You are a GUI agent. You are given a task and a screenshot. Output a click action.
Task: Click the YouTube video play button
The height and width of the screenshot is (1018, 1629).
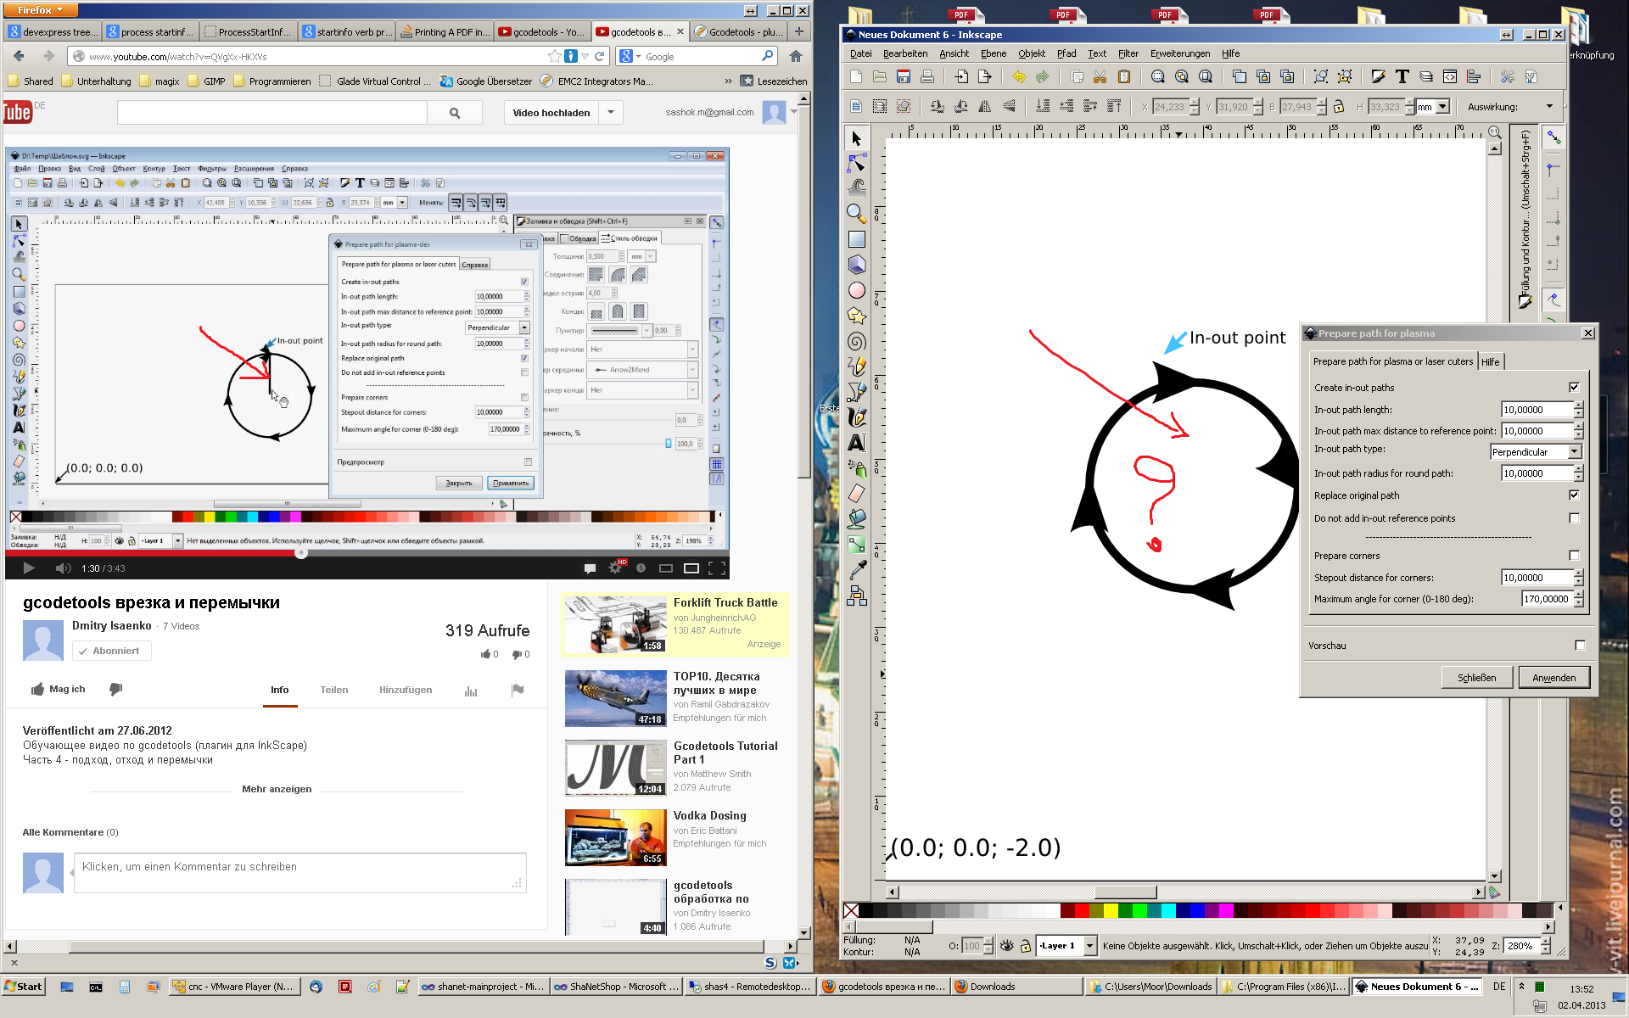[29, 568]
